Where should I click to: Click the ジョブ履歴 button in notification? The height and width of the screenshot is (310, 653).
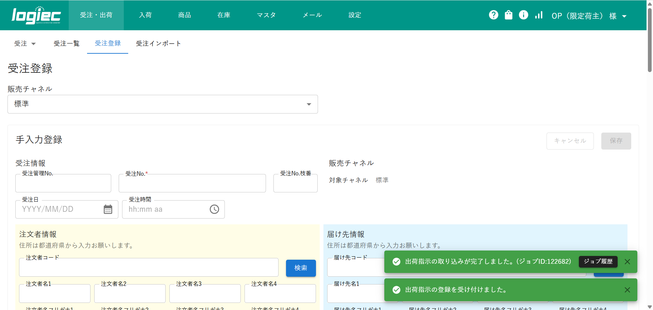pyautogui.click(x=598, y=261)
